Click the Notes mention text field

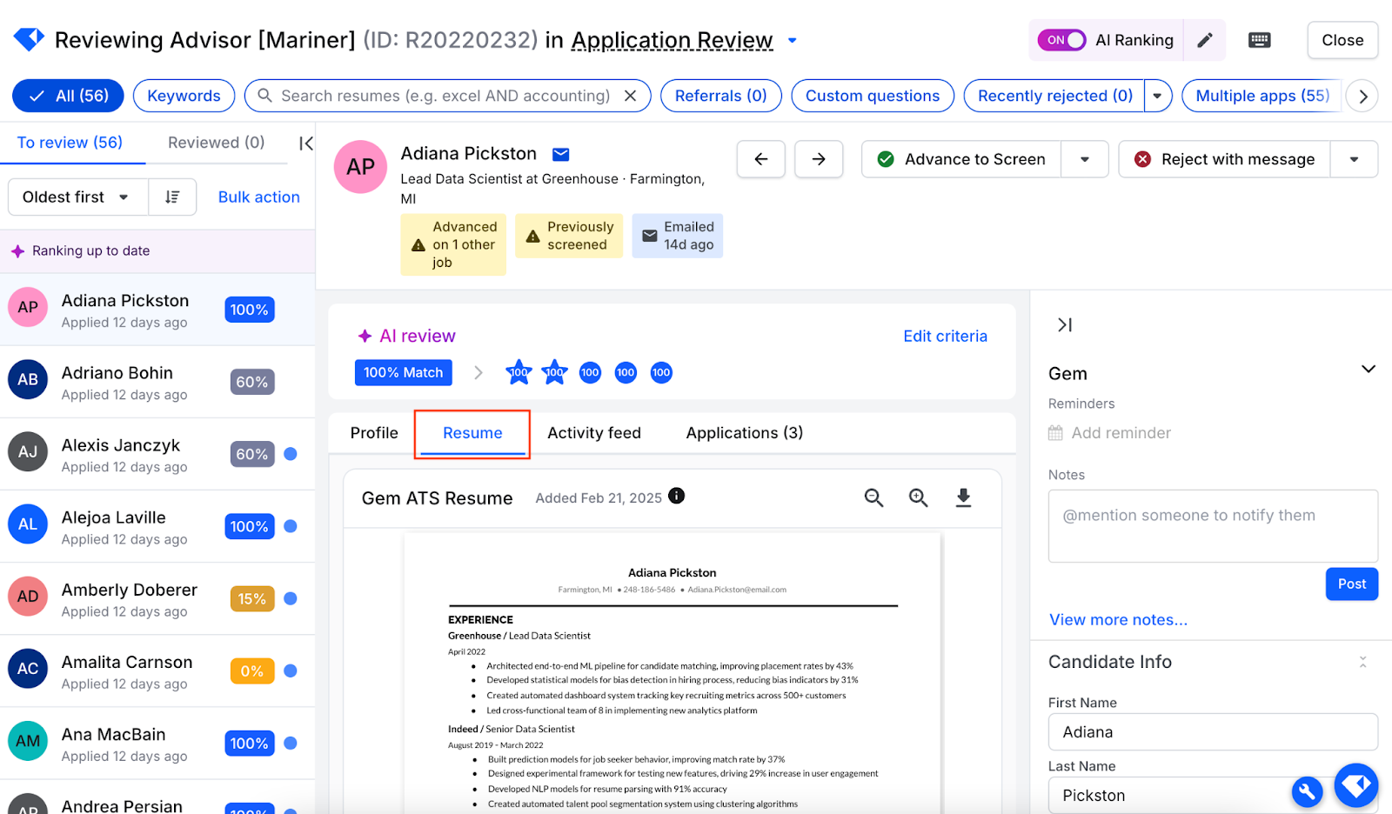(1213, 526)
